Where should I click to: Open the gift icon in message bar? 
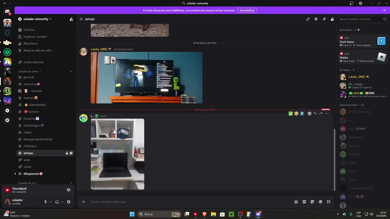(296, 202)
